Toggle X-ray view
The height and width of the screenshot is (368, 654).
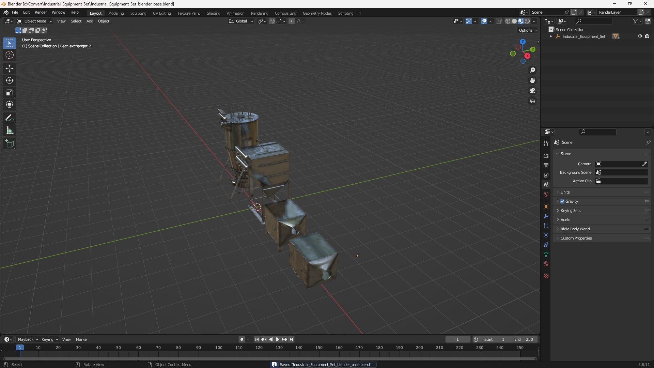point(499,21)
